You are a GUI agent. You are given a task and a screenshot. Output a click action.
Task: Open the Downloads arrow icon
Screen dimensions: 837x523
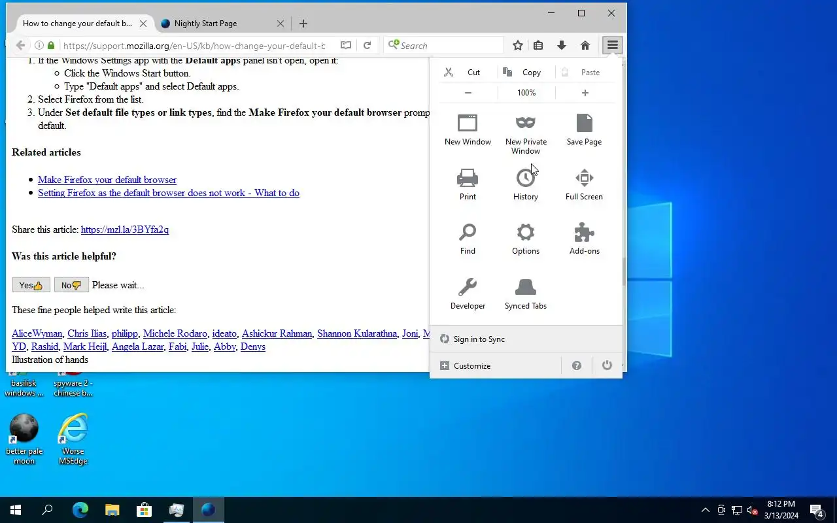pos(562,45)
